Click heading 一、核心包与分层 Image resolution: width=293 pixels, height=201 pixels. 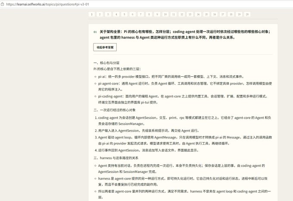106,63
